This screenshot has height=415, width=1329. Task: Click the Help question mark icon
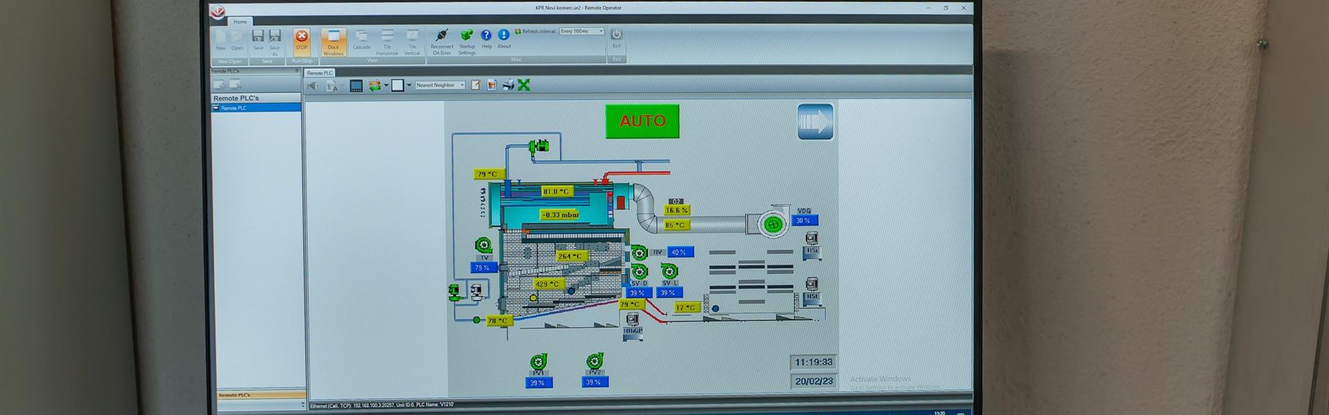[x=487, y=35]
